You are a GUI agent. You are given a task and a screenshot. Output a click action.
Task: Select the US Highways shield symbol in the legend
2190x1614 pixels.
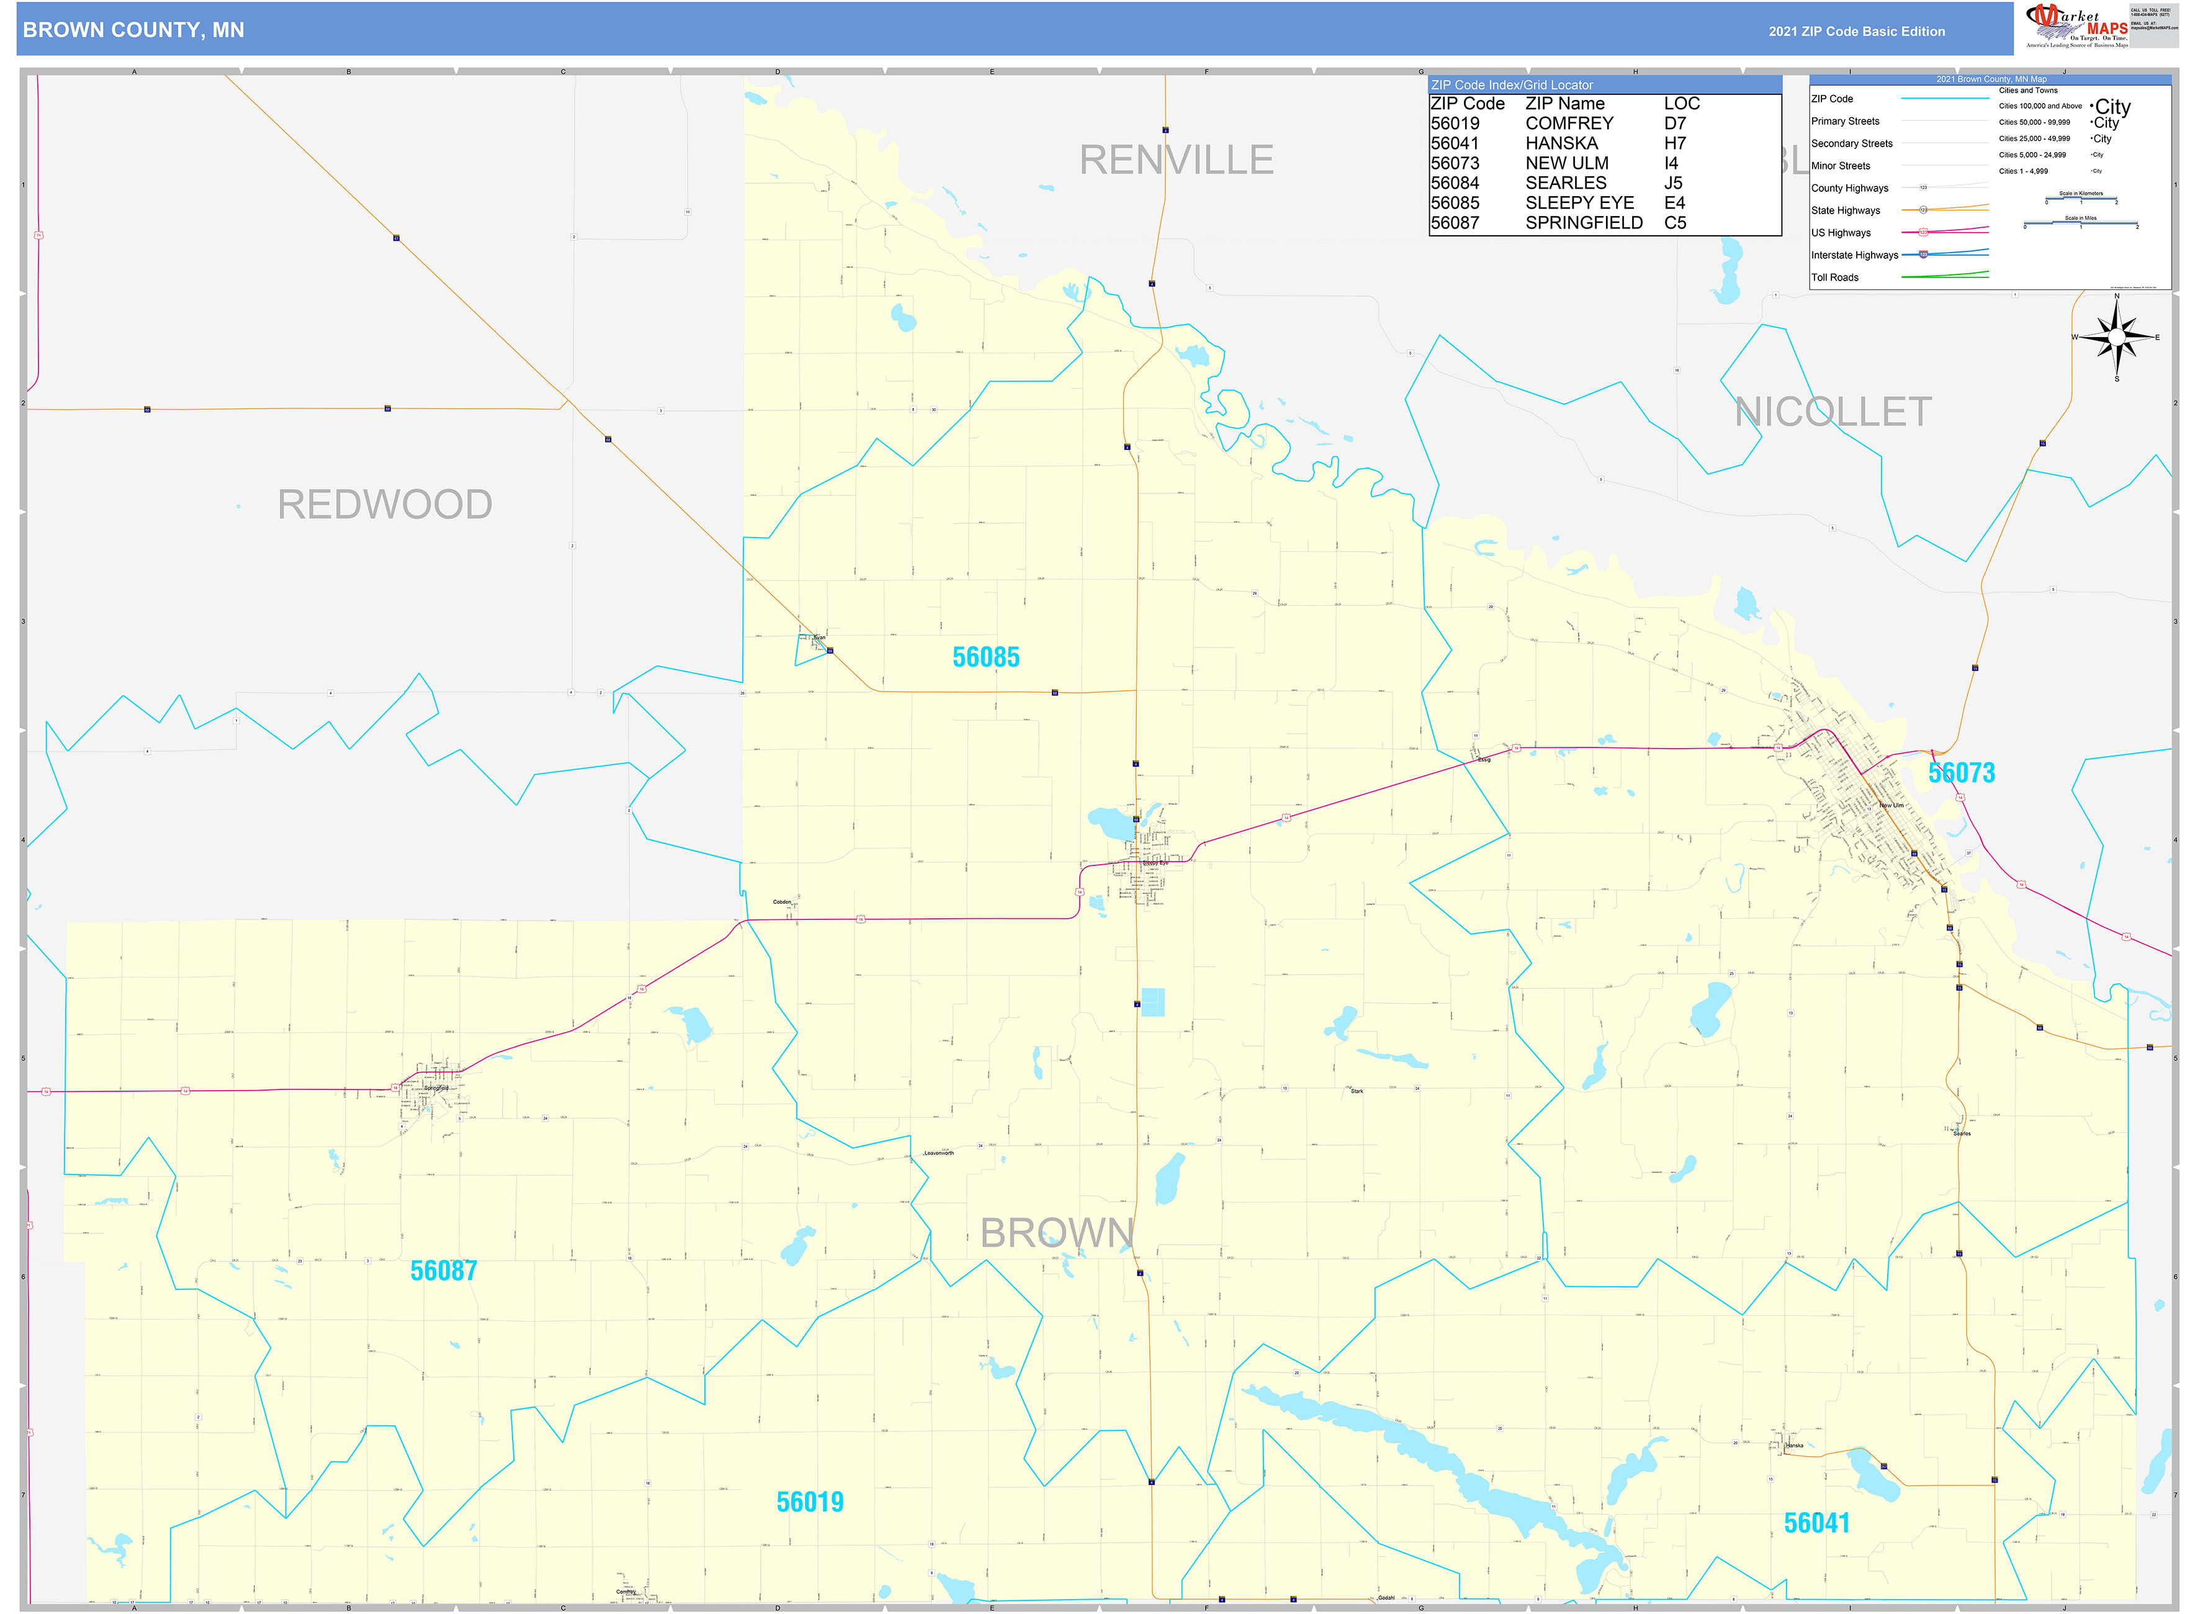(x=1923, y=233)
